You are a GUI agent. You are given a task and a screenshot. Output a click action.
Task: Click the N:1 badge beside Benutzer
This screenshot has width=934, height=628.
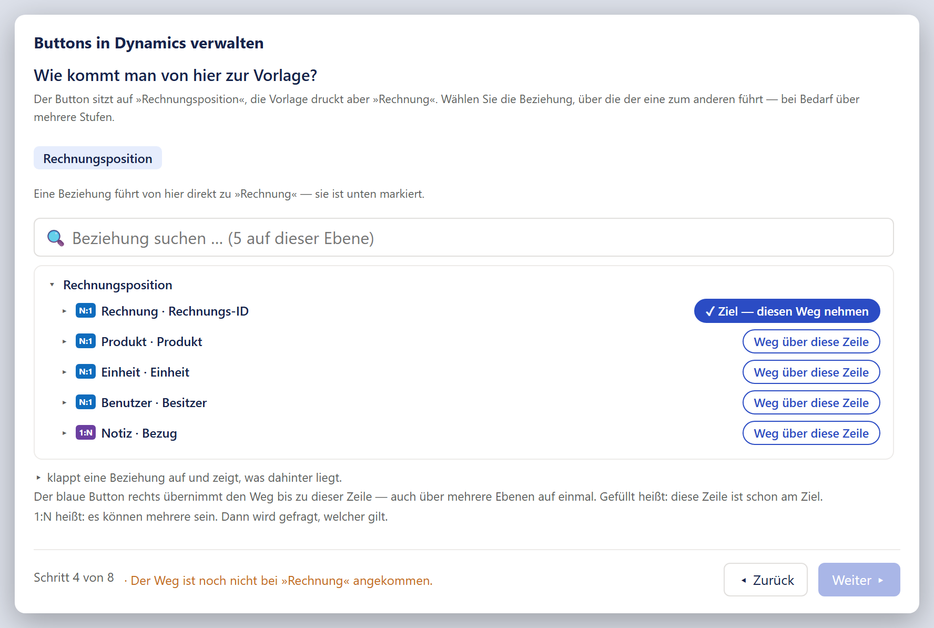tap(86, 402)
